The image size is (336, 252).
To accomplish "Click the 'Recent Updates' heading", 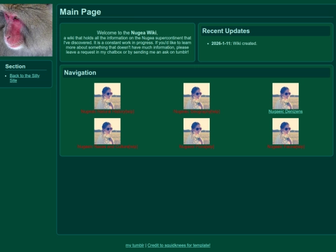I will [226, 31].
